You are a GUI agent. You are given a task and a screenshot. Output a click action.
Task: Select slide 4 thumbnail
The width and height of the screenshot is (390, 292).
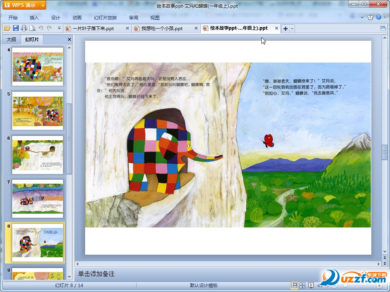37,67
